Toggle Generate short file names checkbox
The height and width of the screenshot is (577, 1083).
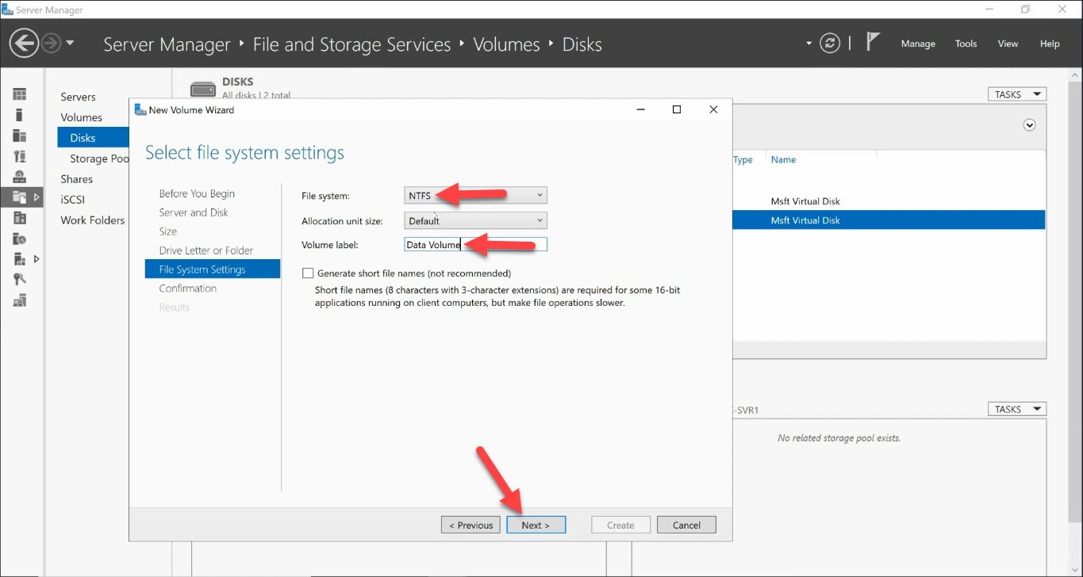pos(308,273)
